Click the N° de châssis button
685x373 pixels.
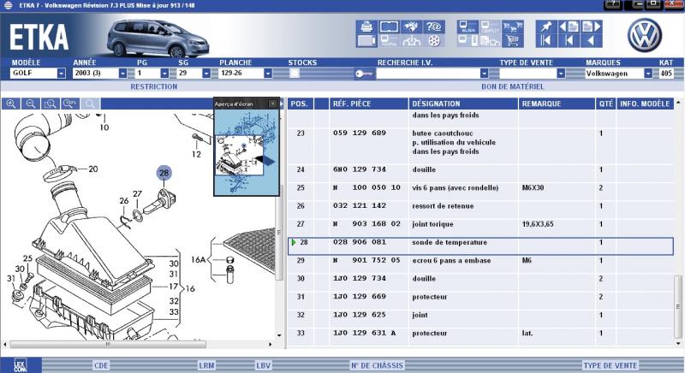377,365
